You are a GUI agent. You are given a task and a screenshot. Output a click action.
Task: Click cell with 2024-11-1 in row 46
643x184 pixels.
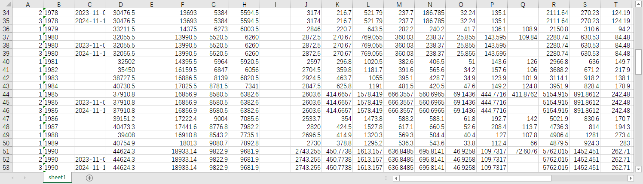pyautogui.click(x=90, y=111)
